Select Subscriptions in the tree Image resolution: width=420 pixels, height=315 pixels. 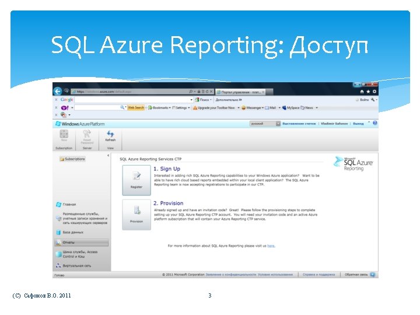click(72, 159)
